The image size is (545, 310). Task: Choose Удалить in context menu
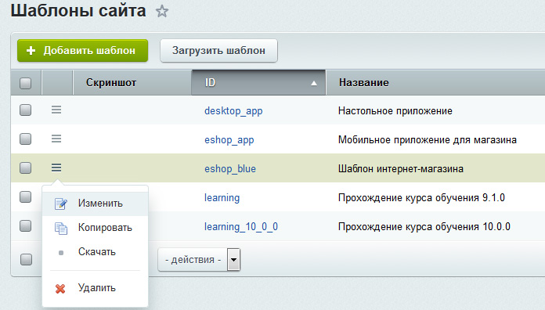(96, 288)
